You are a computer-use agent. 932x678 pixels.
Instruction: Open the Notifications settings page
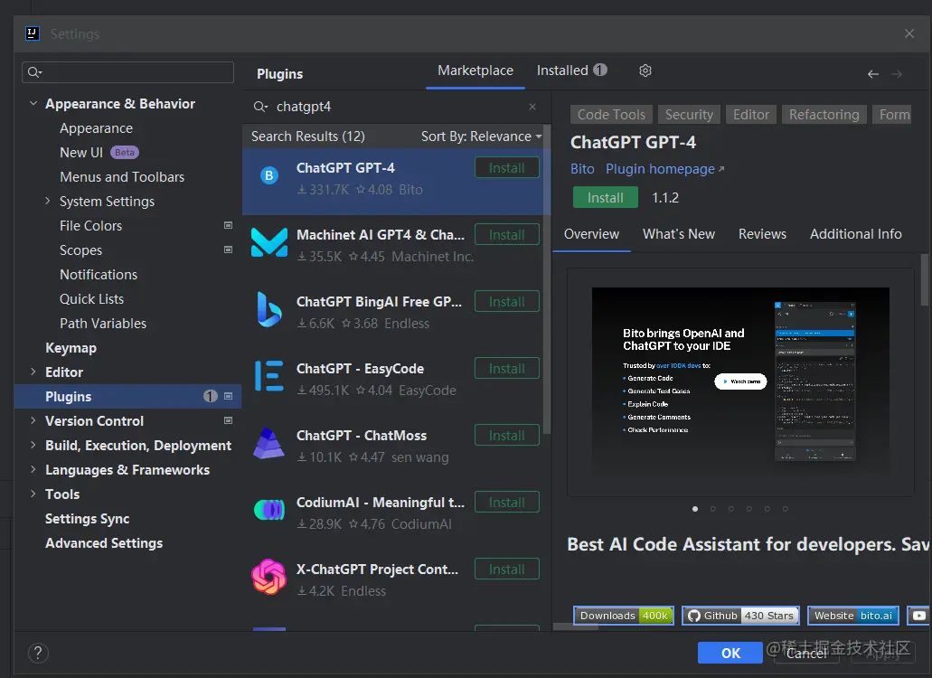[99, 275]
